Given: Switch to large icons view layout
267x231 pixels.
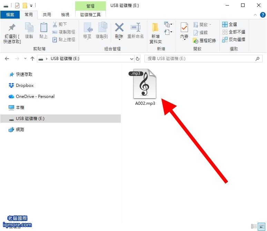Looking at the screenshot, I should click(x=261, y=227).
